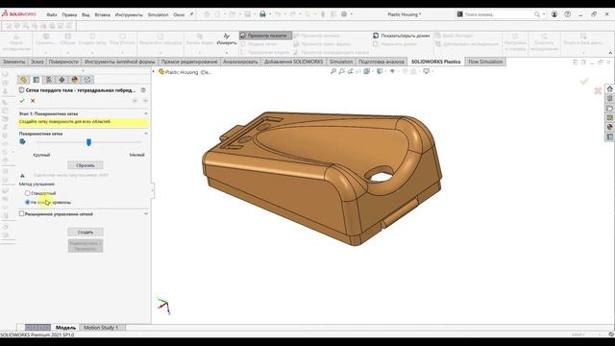Select the Стандартный refinement radio button
Image resolution: width=615 pixels, height=346 pixels.
(x=28, y=193)
